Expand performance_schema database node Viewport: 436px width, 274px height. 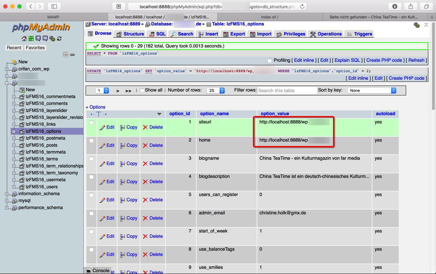coord(7,208)
